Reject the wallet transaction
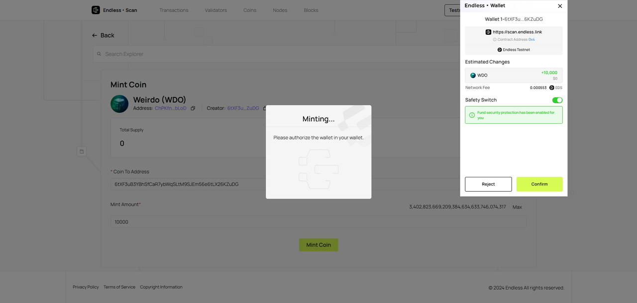The image size is (637, 303). pos(488,184)
